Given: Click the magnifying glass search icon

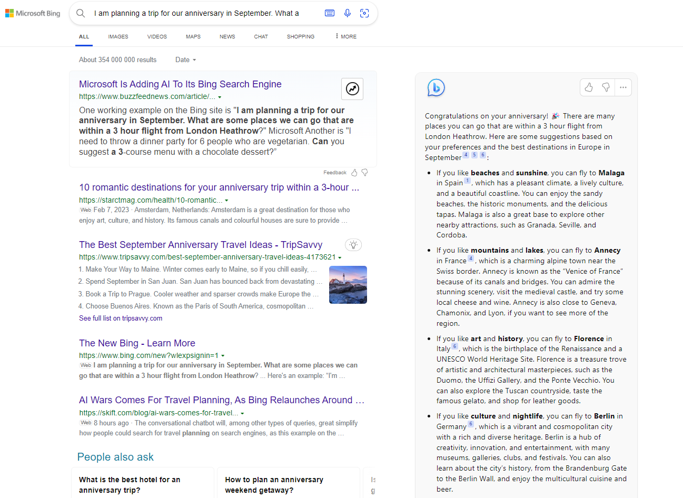Looking at the screenshot, I should point(81,13).
